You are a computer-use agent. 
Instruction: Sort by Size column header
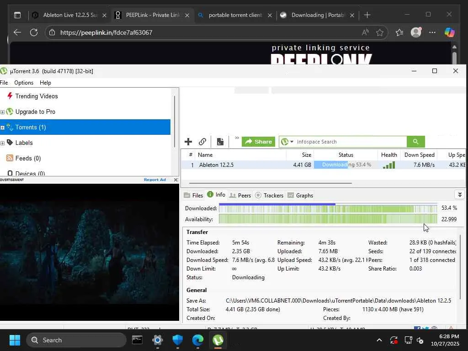point(300,155)
